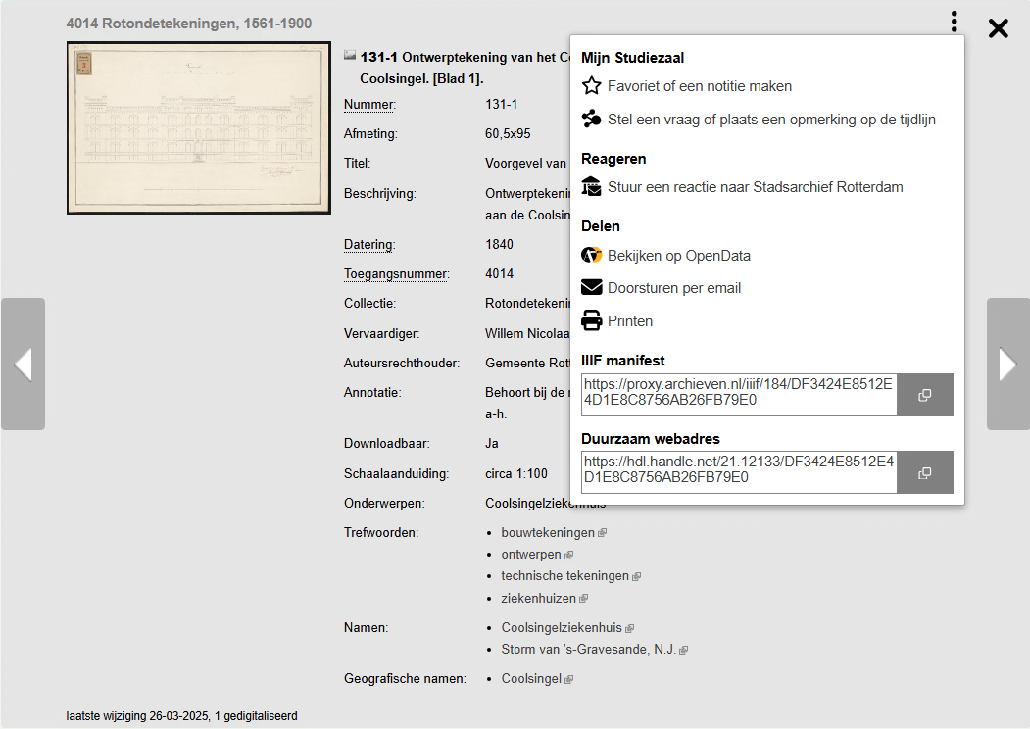Open the 'bouwtekeningen' keyword link
This screenshot has width=1030, height=729.
click(x=548, y=533)
